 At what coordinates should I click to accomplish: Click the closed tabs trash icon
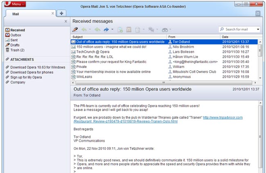pos(258,13)
